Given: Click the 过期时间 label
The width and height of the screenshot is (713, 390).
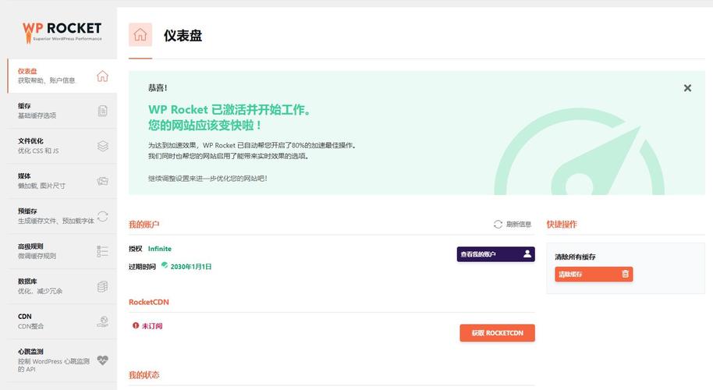Looking at the screenshot, I should (x=142, y=267).
